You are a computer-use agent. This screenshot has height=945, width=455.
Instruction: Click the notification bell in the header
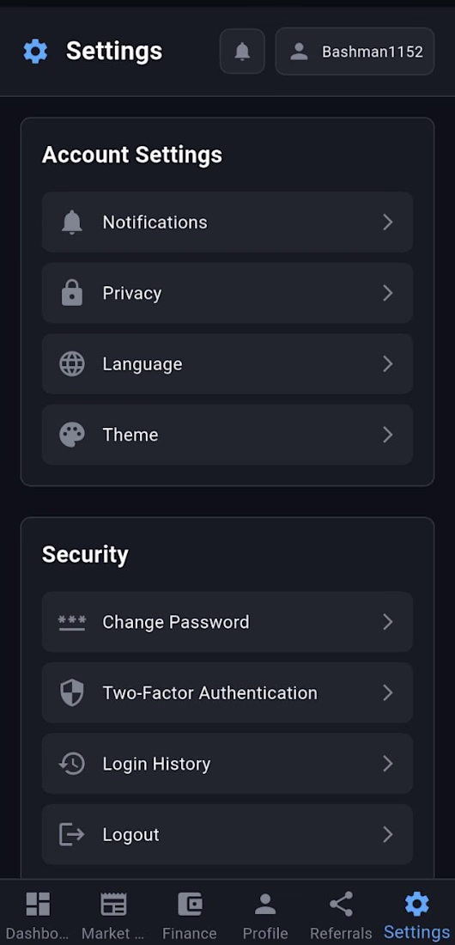point(242,52)
